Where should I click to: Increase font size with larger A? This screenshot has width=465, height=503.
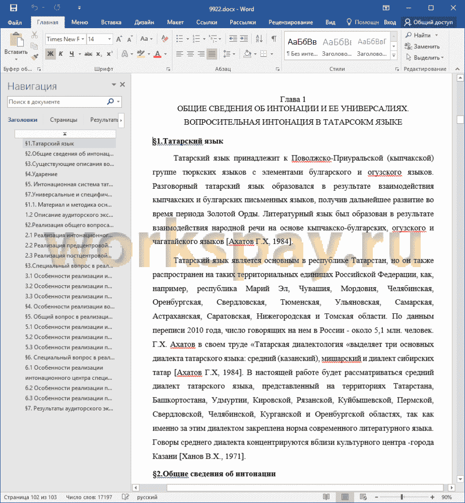[119, 39]
